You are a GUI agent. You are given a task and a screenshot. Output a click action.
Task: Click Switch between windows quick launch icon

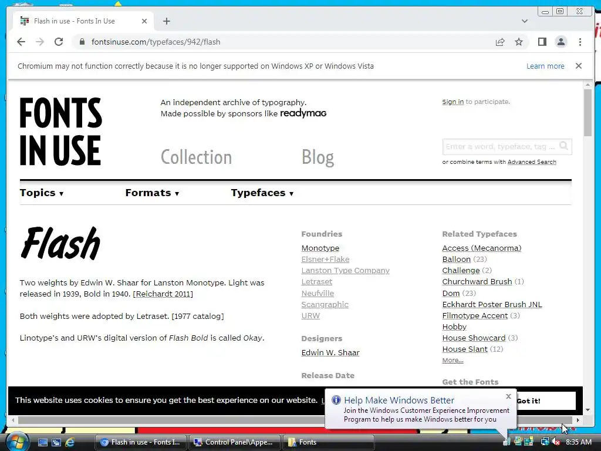(x=56, y=442)
